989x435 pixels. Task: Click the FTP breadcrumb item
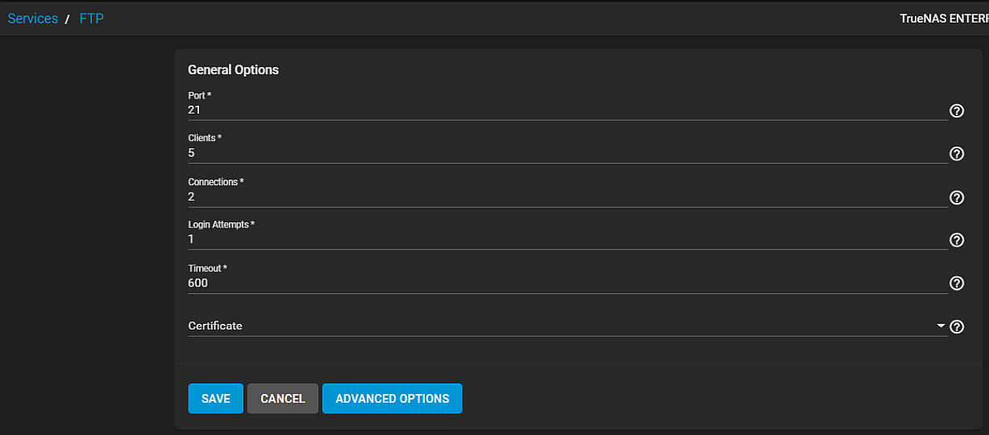coord(91,19)
